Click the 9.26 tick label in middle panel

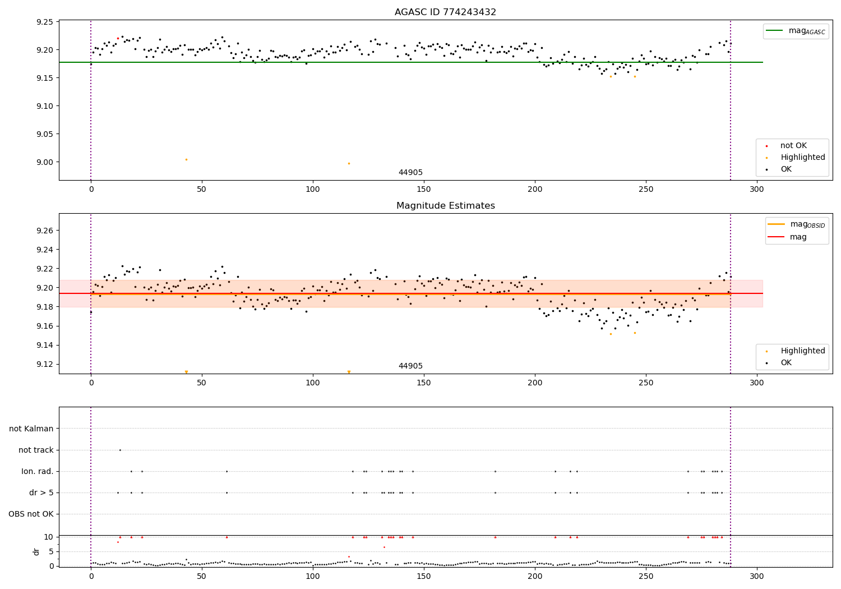tap(44, 231)
